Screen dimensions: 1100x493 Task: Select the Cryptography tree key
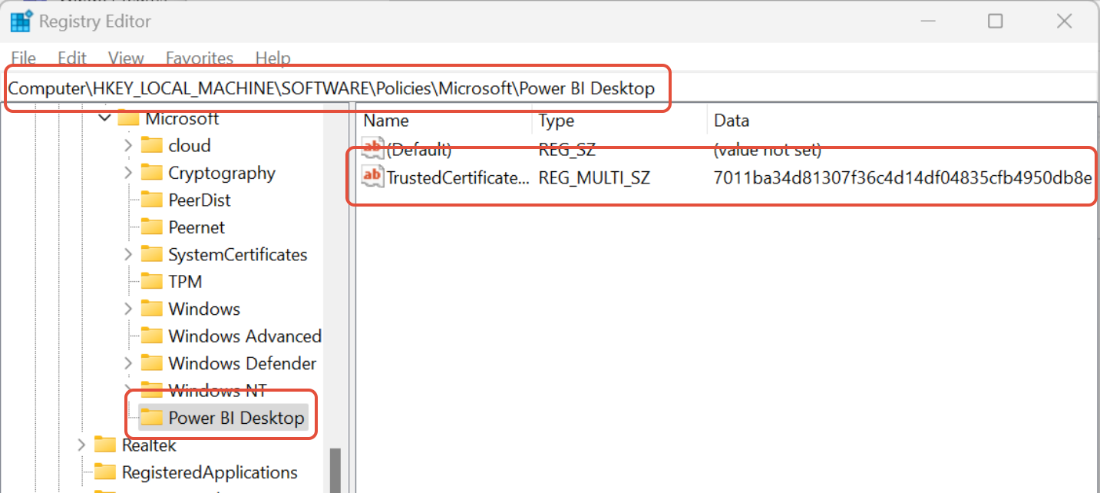[x=222, y=174]
